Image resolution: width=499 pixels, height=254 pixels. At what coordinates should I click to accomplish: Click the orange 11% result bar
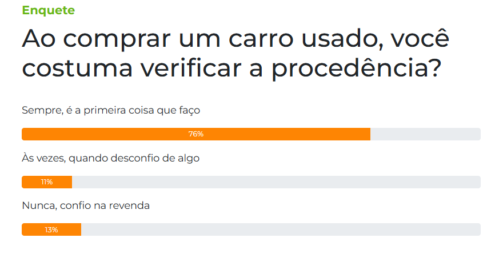[47, 182]
